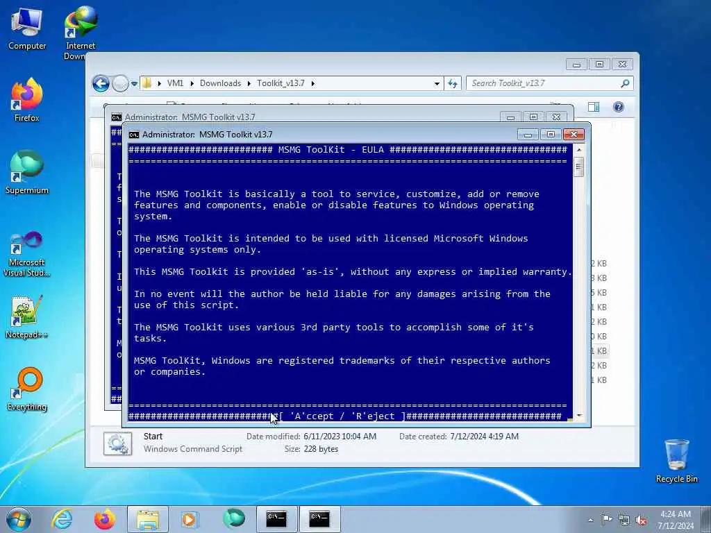
Task: Click Toolkit_v13.7 in the address breadcrumb
Action: point(281,83)
